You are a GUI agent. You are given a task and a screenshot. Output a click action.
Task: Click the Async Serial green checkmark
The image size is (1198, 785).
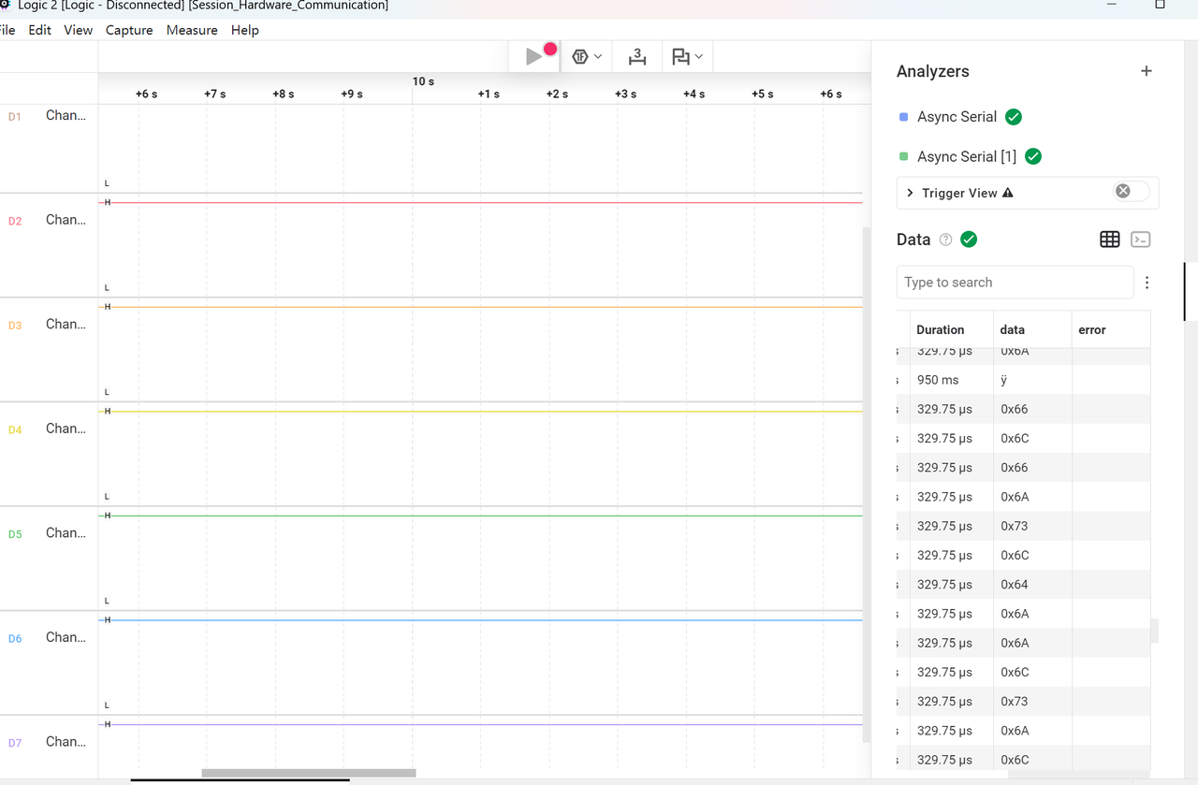point(1014,117)
